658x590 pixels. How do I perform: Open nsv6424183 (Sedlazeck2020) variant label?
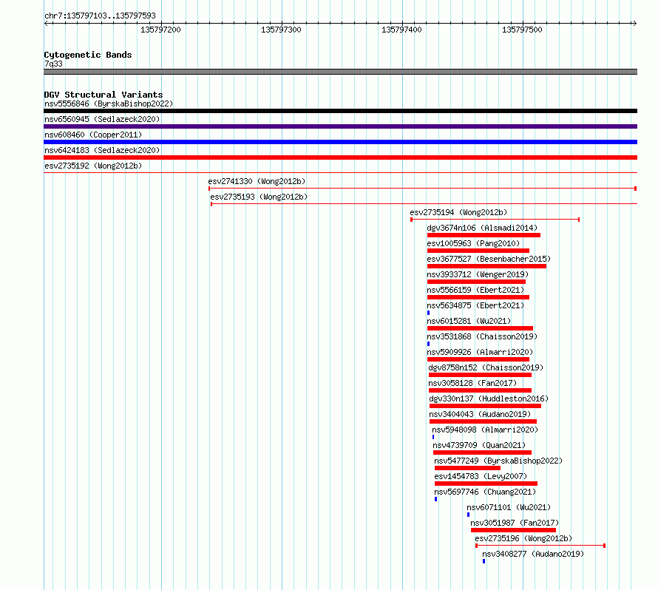102,150
